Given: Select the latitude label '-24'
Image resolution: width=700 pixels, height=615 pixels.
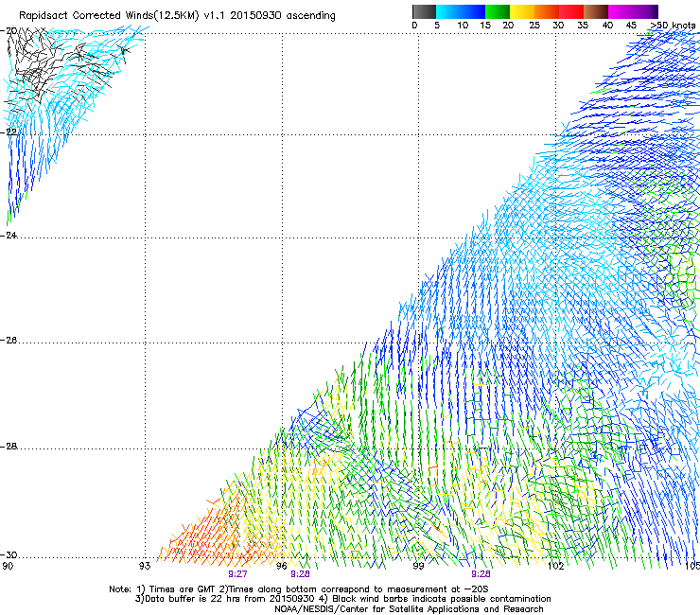Looking at the screenshot, I should coord(9,236).
